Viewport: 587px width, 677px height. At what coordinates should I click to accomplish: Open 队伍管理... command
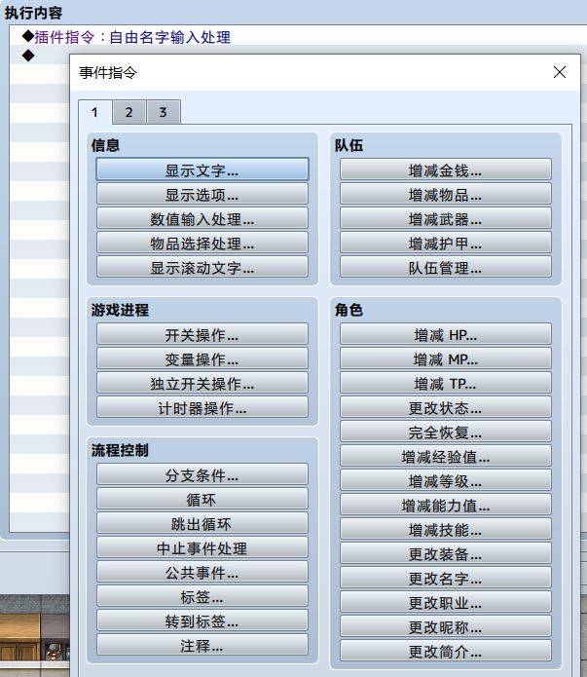coord(446,267)
